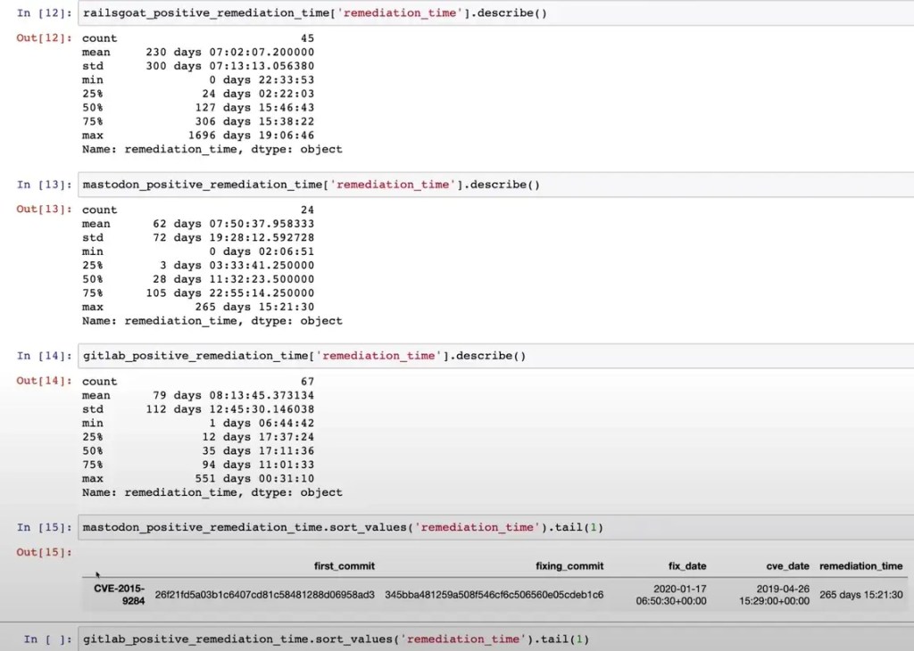The width and height of the screenshot is (914, 651).
Task: Click the mastodon count value 24
Action: pos(307,210)
